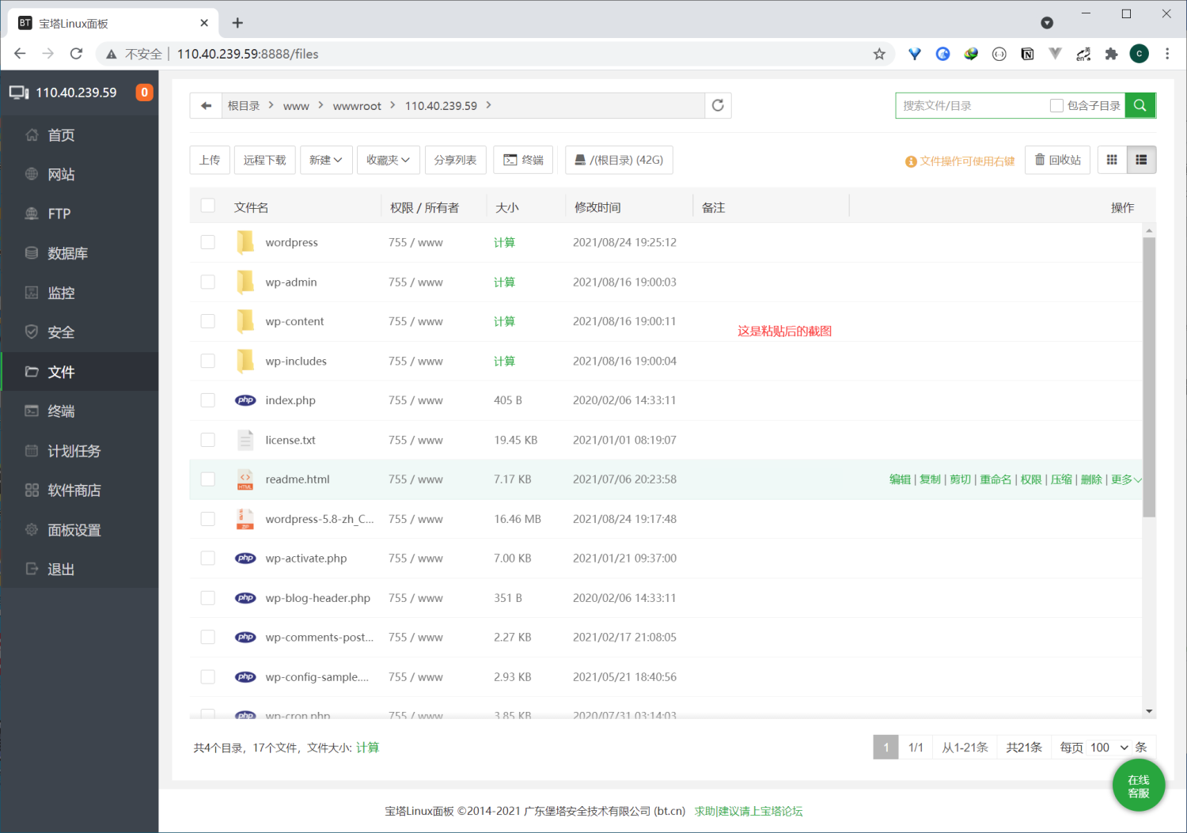
Task: Check the box for license.txt
Action: tap(208, 440)
